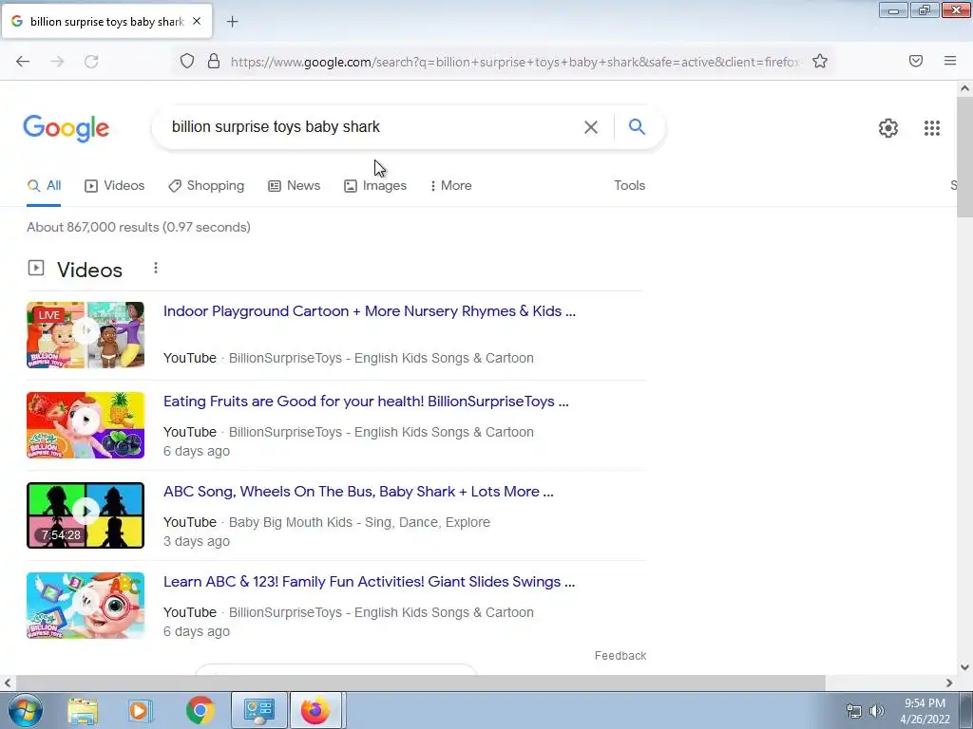Open the Windows Start menu

[26, 710]
